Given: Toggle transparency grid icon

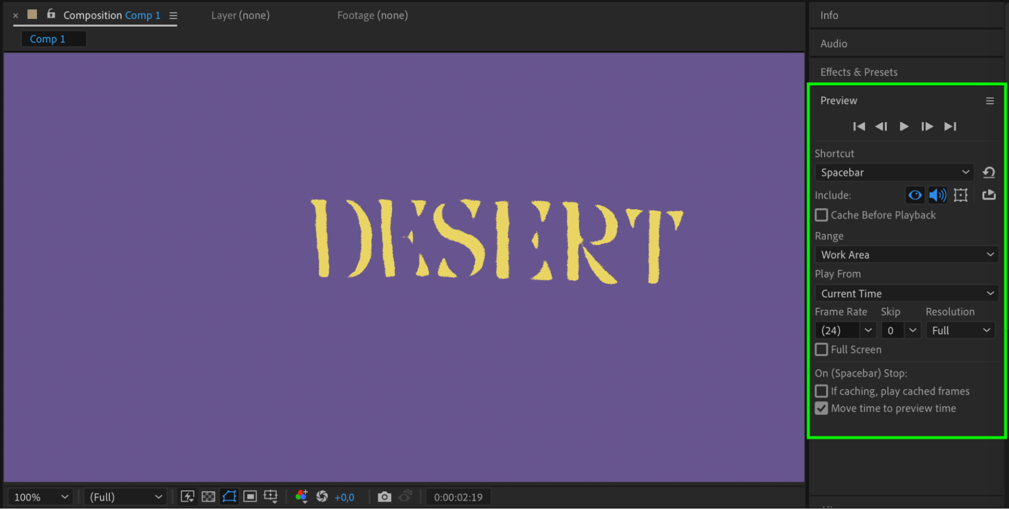Looking at the screenshot, I should point(208,497).
